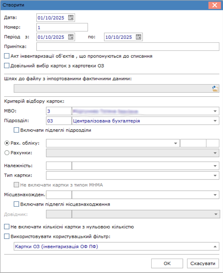
Task: Open calendar for Період з date
Action: point(71,37)
